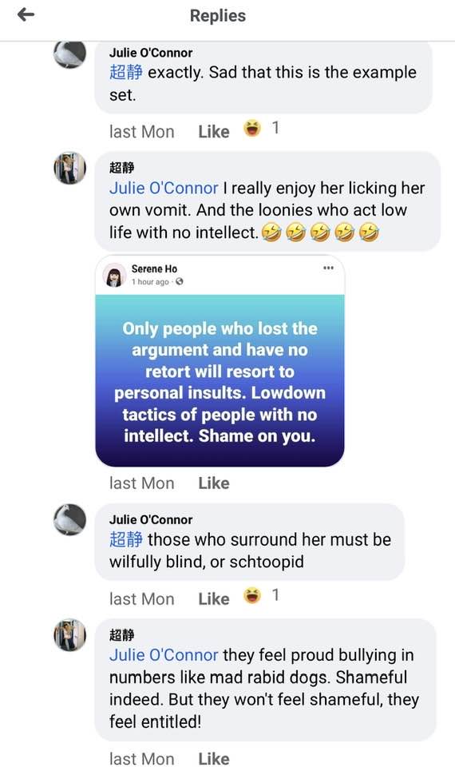
Task: Like the 'mad rabid dogs' comment
Action: coord(214,758)
